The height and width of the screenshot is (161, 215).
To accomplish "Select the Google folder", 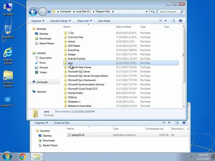I will pos(71,54).
